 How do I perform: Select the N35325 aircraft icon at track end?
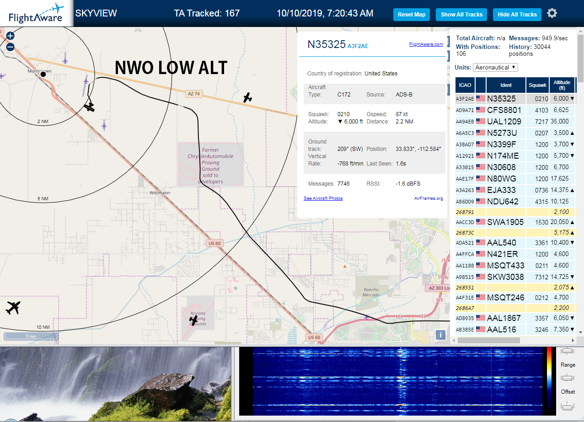click(90, 107)
